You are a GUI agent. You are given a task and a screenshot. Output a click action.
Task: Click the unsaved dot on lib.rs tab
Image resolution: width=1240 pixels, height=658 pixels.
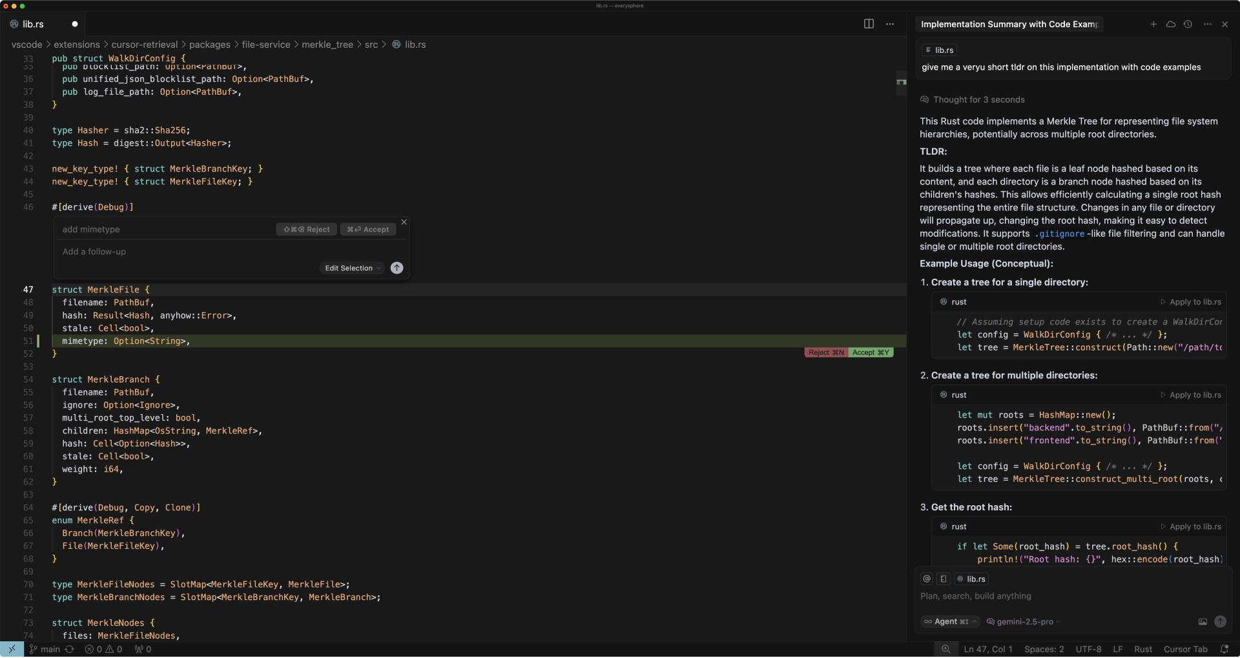75,24
